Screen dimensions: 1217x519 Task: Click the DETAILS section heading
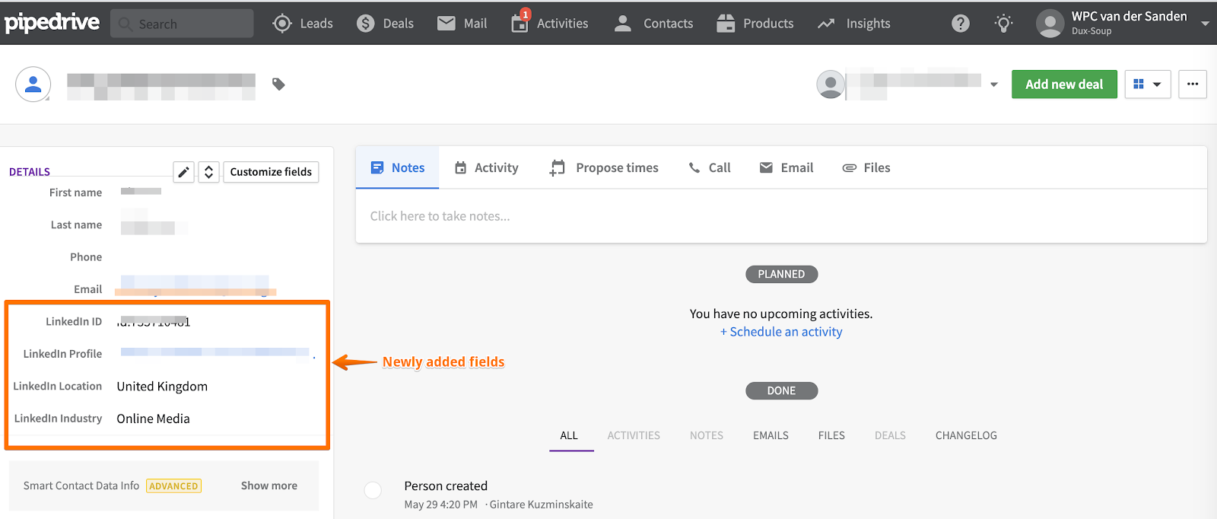click(x=30, y=172)
